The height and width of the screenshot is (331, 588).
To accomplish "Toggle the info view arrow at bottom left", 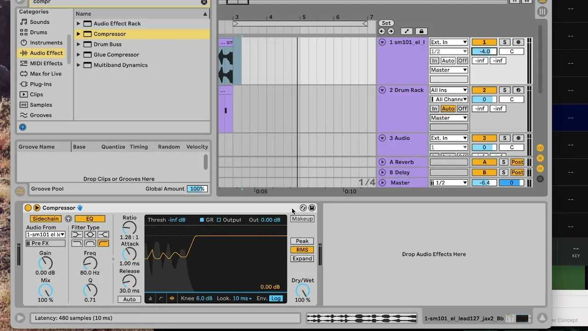I will pyautogui.click(x=20, y=318).
